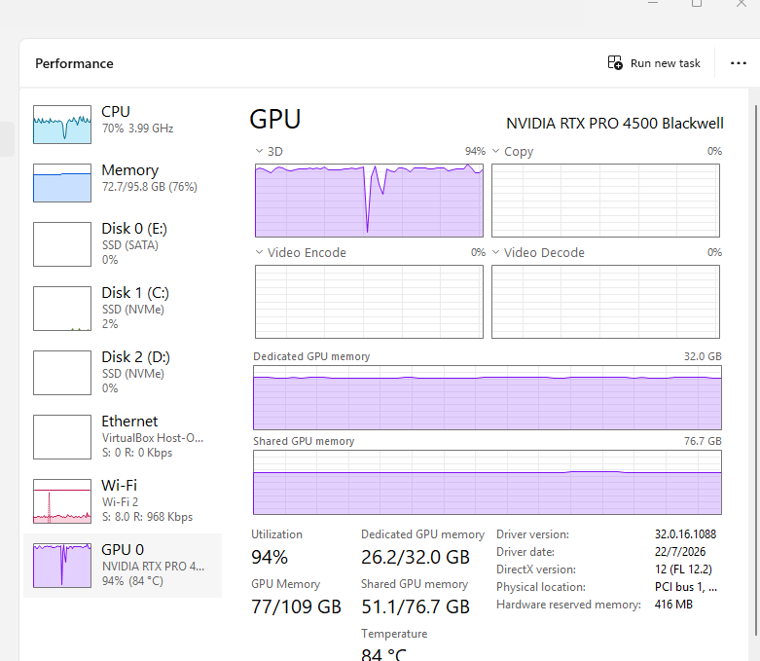Click the Physical location PCI bus 1 value
760x661 pixels.
[x=686, y=587]
